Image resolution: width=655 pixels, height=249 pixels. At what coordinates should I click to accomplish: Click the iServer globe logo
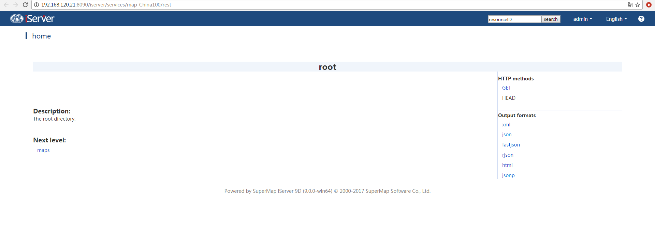coord(17,19)
